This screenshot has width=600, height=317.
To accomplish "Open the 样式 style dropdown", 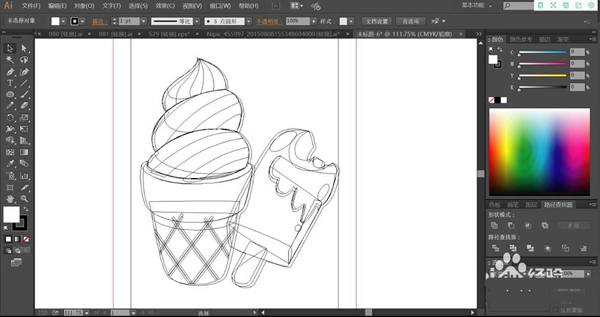I will (351, 21).
